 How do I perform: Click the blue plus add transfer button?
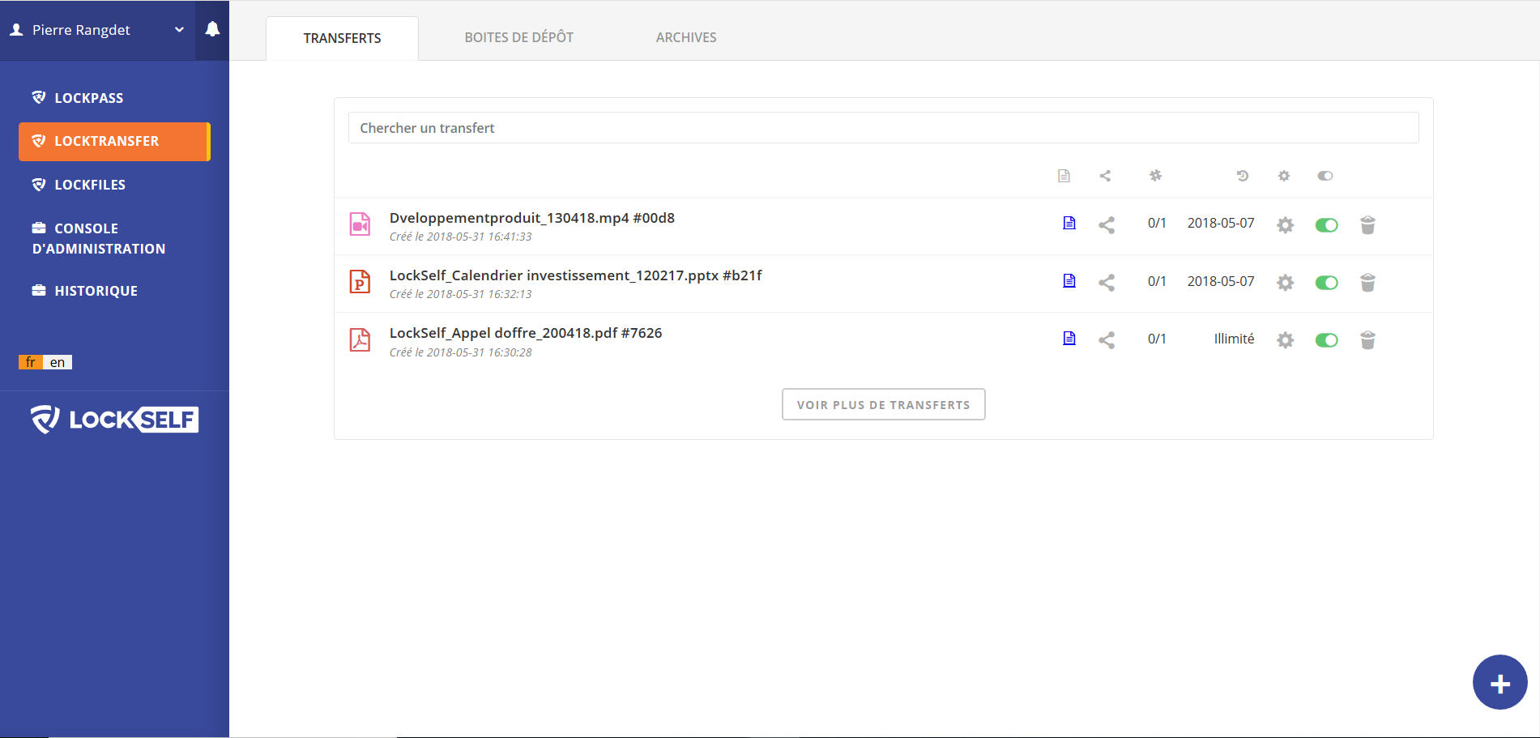coord(1499,682)
